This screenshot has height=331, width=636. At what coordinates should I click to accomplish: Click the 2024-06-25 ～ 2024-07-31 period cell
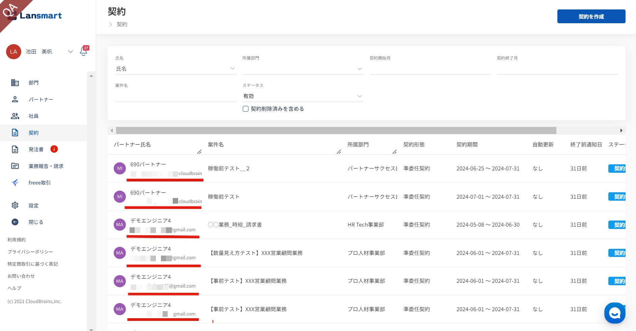(x=488, y=168)
